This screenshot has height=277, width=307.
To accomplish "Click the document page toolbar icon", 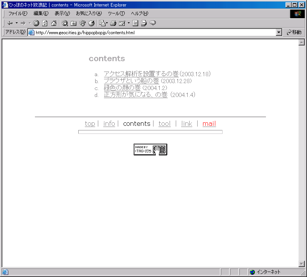I will [x=135, y=23].
